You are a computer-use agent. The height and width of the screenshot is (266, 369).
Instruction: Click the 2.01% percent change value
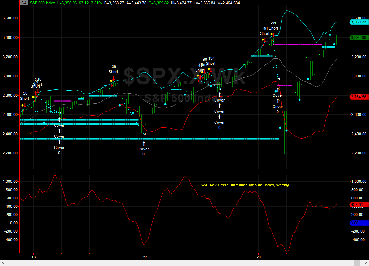pyautogui.click(x=96, y=3)
